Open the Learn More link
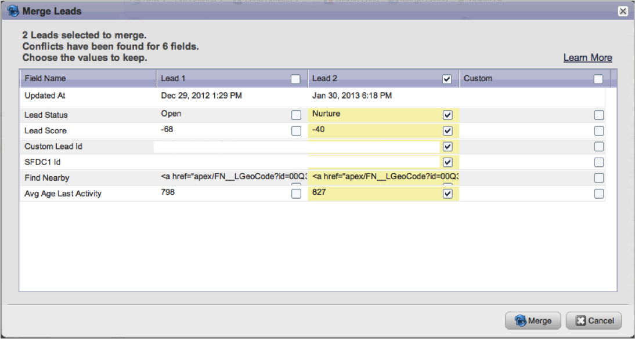This screenshot has height=339, width=635. 587,58
